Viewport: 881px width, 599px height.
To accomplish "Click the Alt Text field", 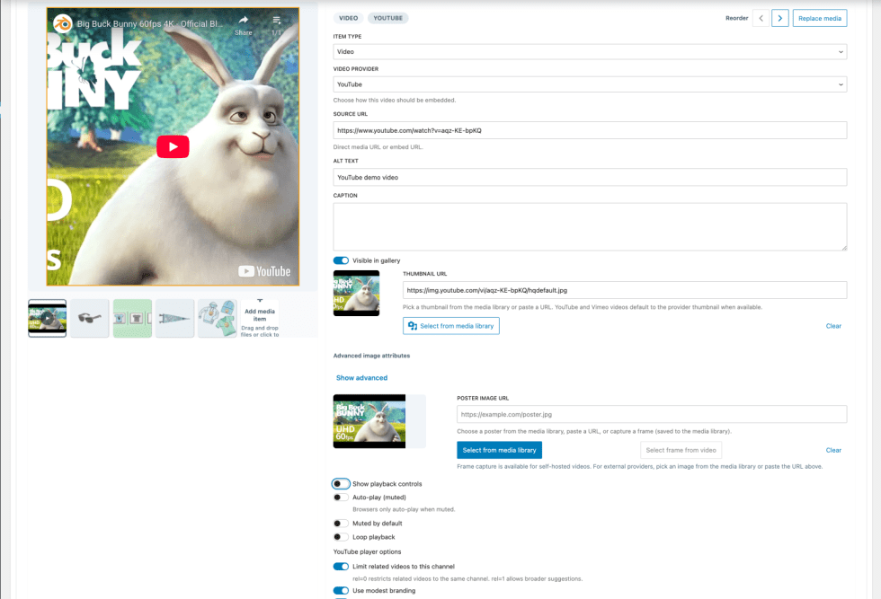I will coord(590,177).
